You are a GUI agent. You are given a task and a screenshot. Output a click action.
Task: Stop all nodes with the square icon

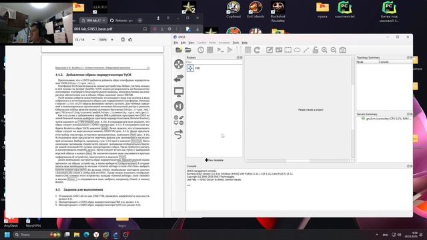coord(248,50)
